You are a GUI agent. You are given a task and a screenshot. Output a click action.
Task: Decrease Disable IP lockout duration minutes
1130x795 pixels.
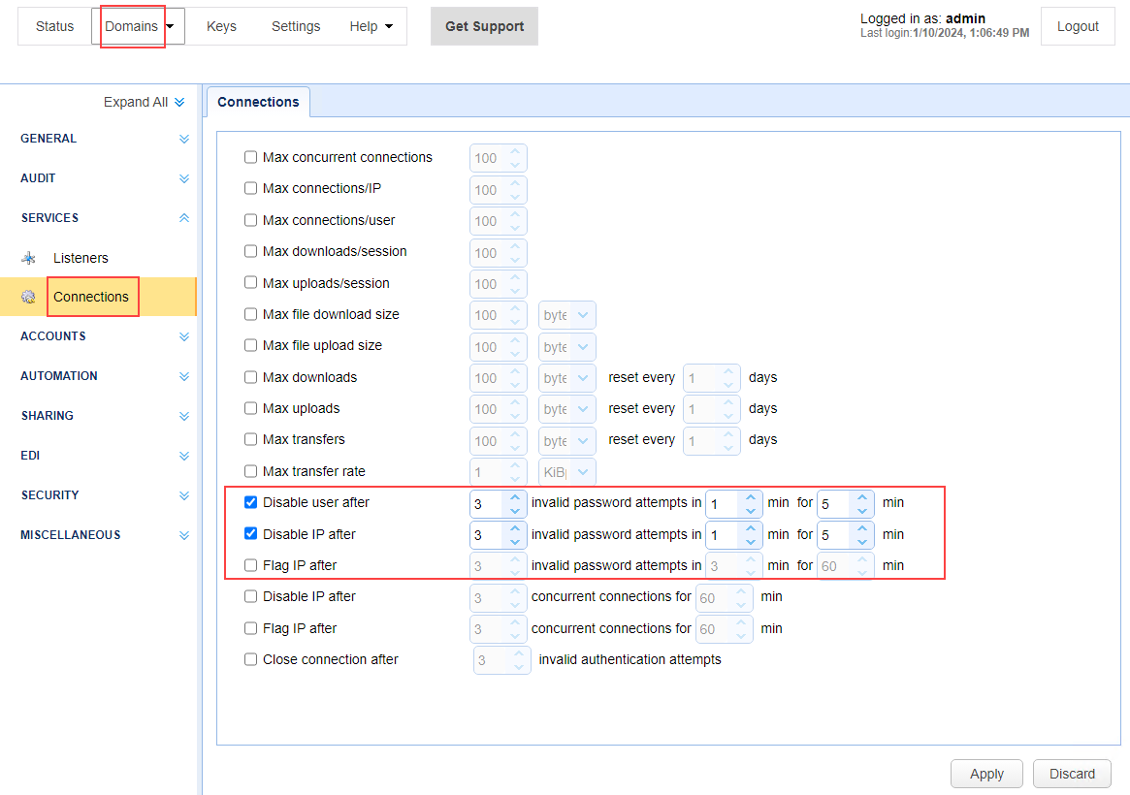(x=861, y=541)
